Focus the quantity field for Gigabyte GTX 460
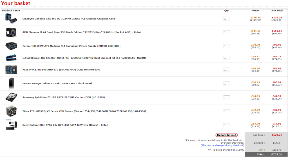The height and width of the screenshot is (158, 288). point(226,19)
